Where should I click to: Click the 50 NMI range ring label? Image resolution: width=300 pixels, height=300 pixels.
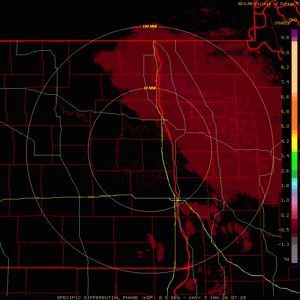click(x=150, y=88)
